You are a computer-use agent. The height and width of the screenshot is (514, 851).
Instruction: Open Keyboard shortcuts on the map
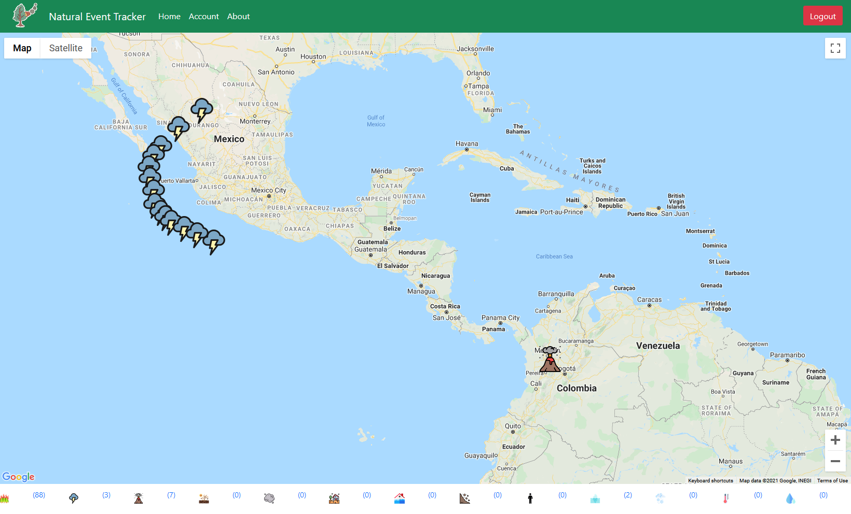(x=711, y=481)
